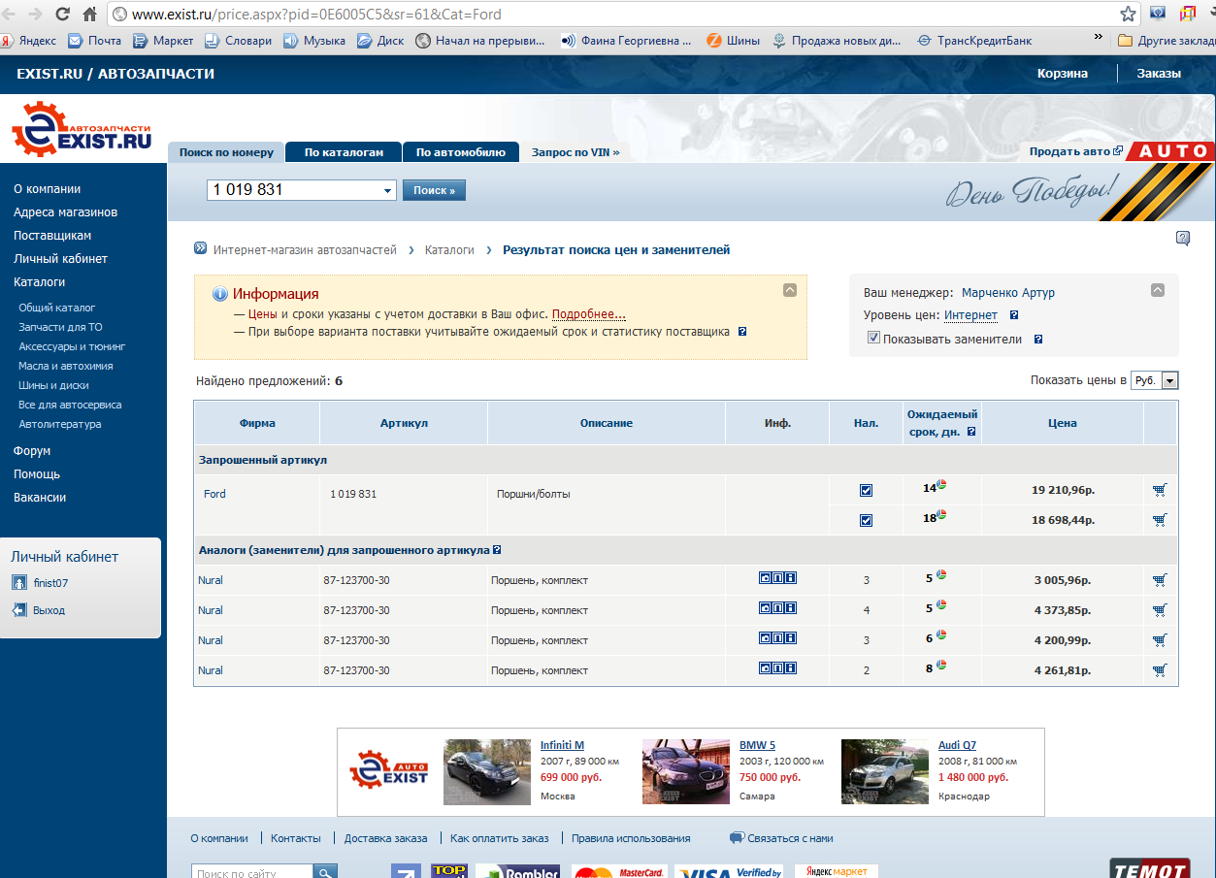Open the Другие закладки folder
This screenshot has height=878, width=1216.
[1166, 41]
